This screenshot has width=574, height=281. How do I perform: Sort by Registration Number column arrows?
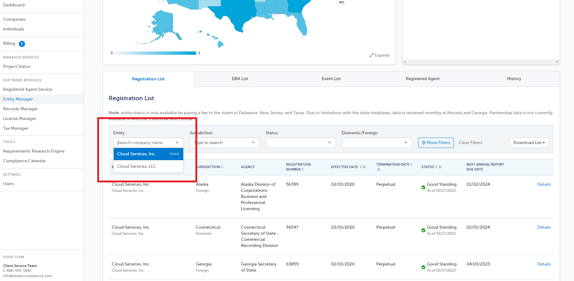click(303, 169)
